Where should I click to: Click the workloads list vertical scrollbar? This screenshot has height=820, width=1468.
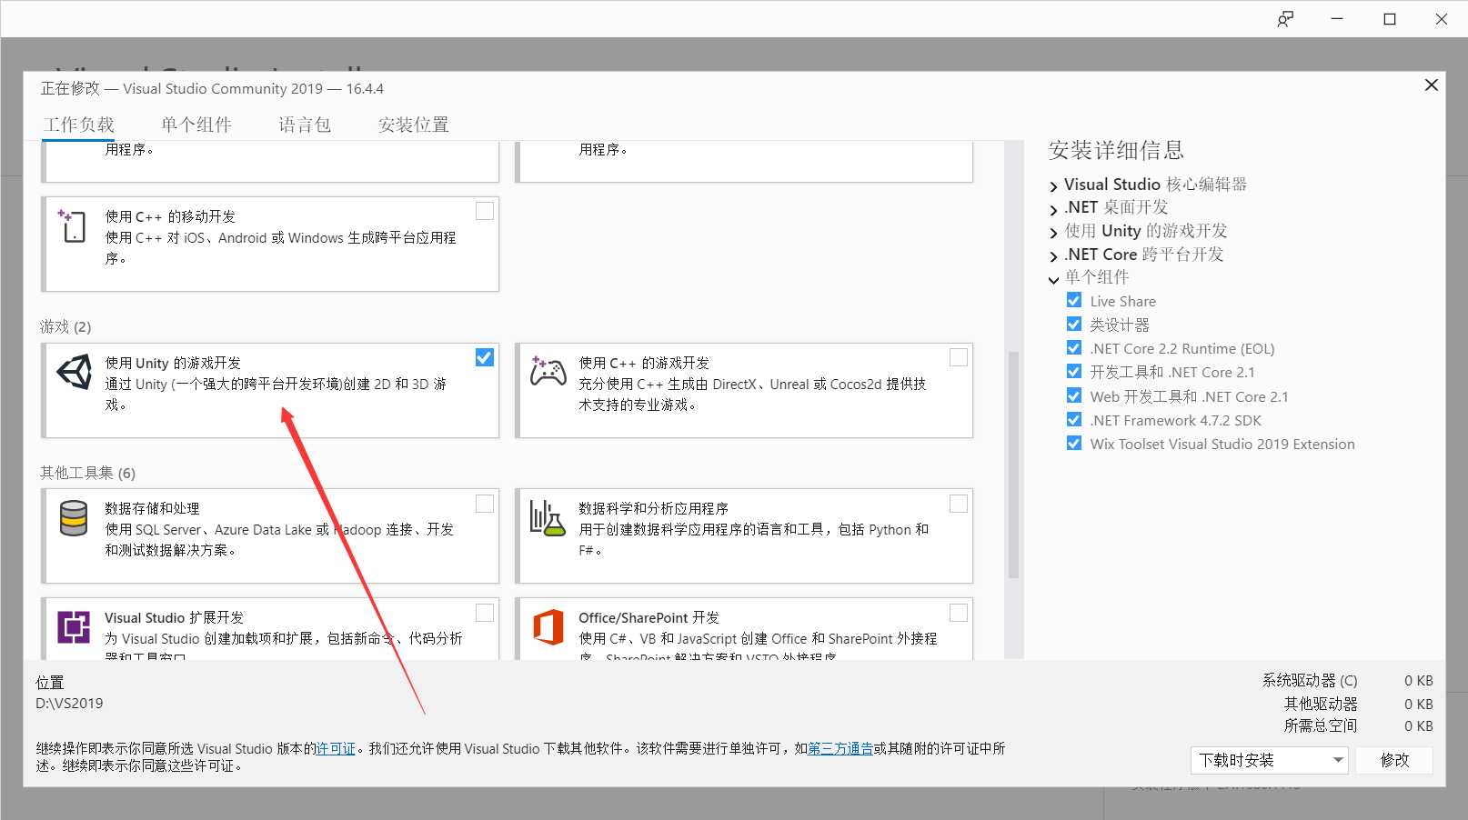(x=1013, y=464)
